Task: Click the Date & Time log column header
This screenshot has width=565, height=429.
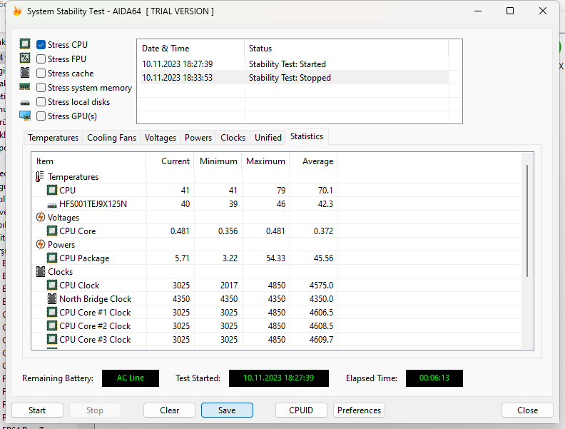Action: pos(190,49)
